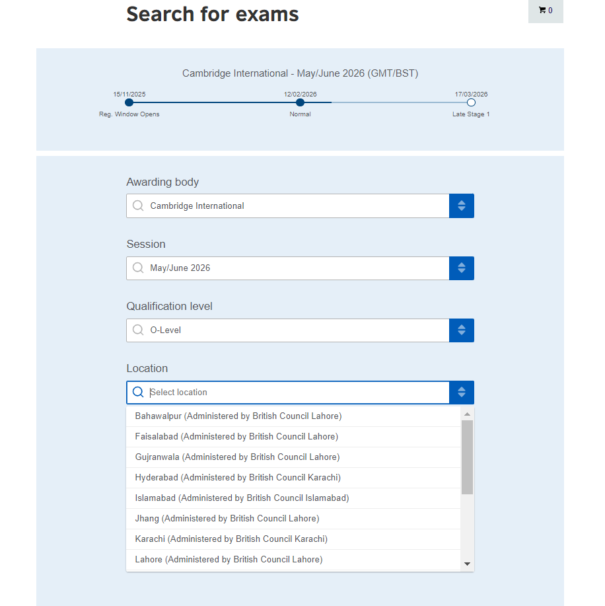The height and width of the screenshot is (606, 605).
Task: Click the Select location input field
Action: click(297, 392)
